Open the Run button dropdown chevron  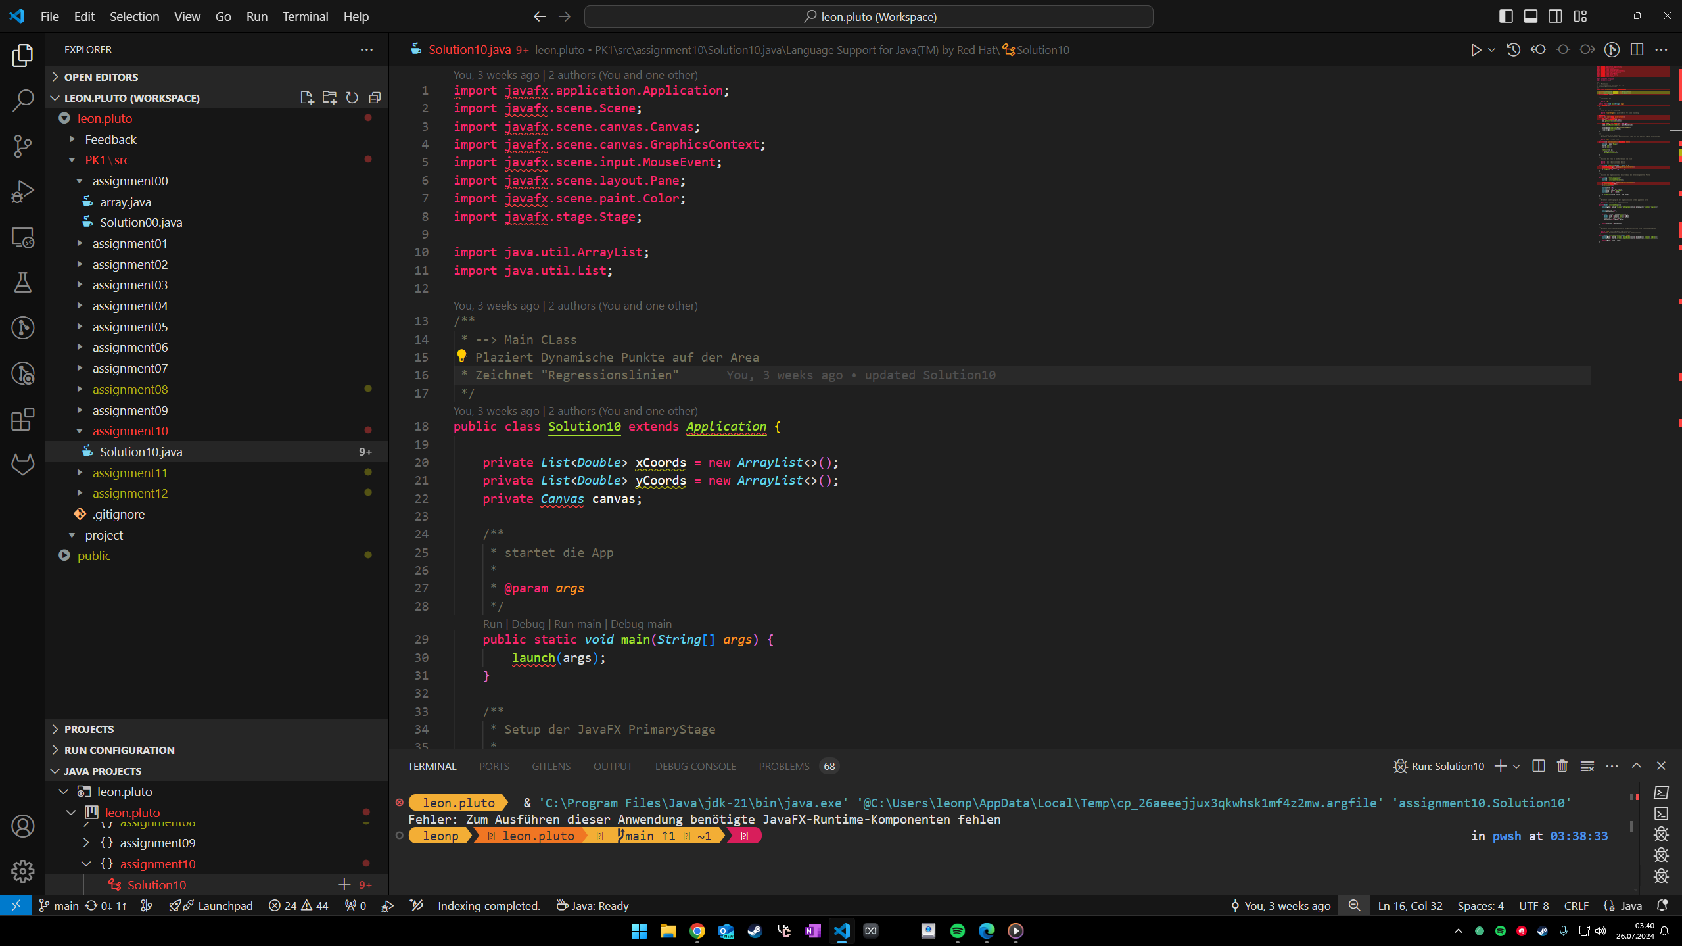(1490, 49)
